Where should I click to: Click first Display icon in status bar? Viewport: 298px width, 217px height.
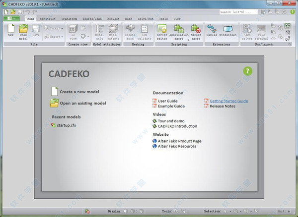(x=126, y=211)
